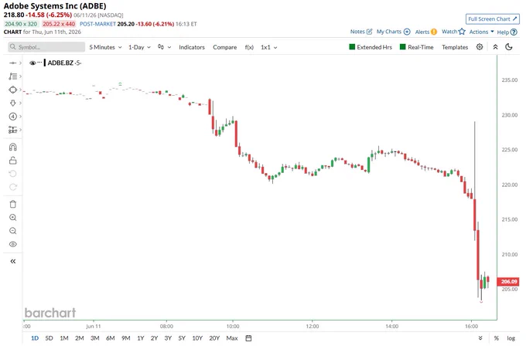Toggle the Real-Time checkbox

402,47
